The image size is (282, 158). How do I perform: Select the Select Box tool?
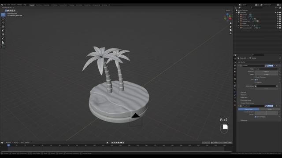coord(3,14)
